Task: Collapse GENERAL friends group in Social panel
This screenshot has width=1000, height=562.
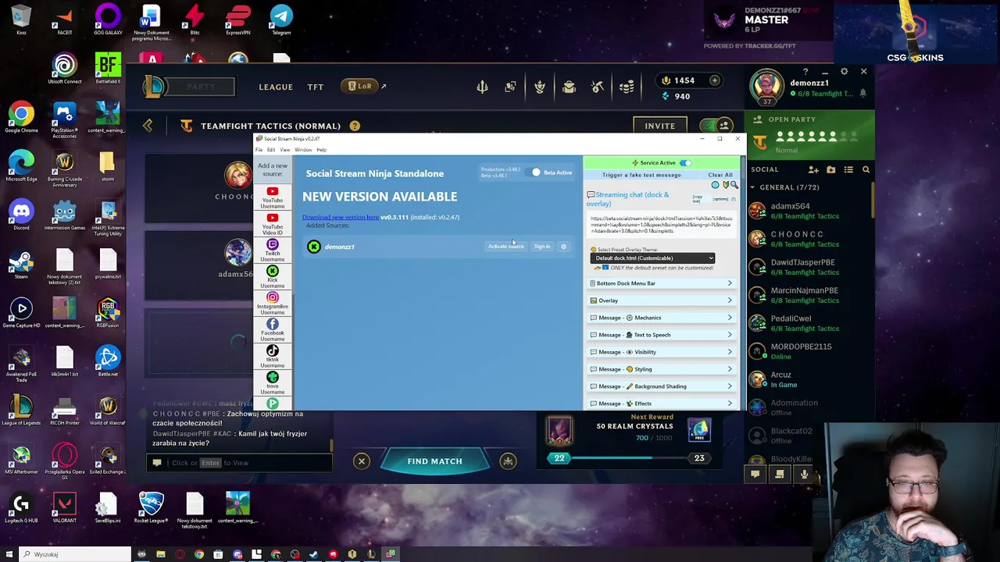Action: [785, 187]
